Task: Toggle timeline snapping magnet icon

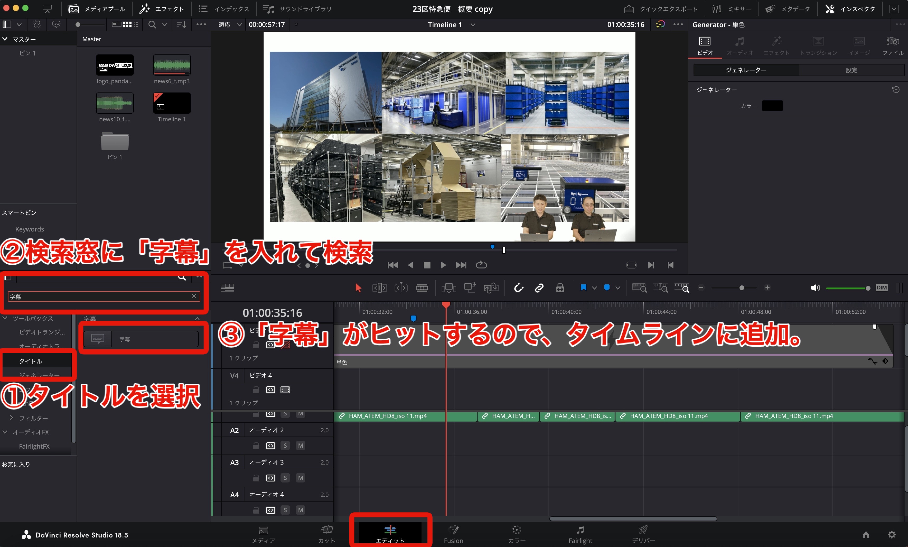Action: click(519, 288)
